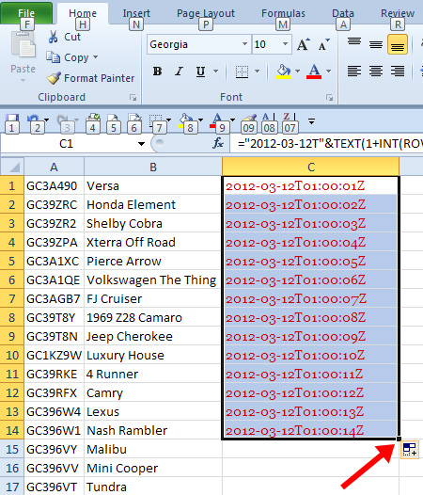The image size is (423, 495).
Task: Switch to the Insert tab
Action: [x=136, y=13]
